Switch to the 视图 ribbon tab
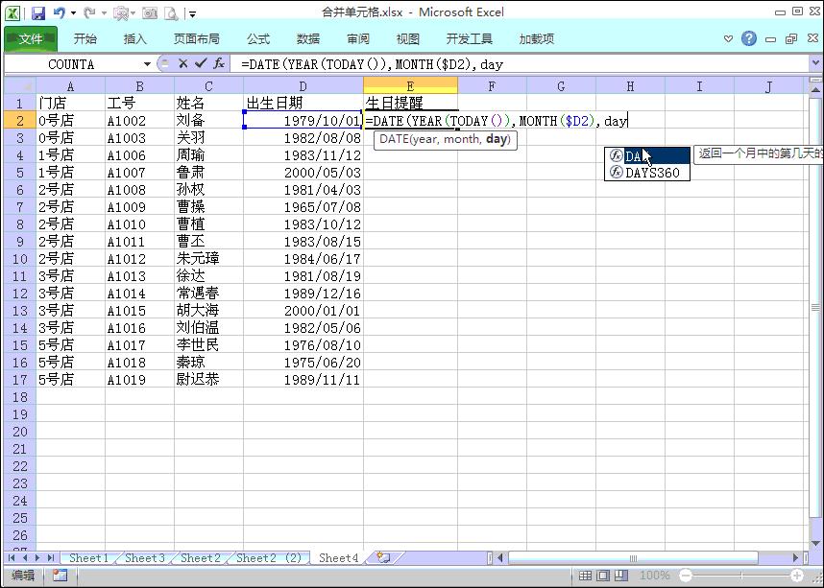Viewport: 824px width, 588px height. pyautogui.click(x=408, y=39)
